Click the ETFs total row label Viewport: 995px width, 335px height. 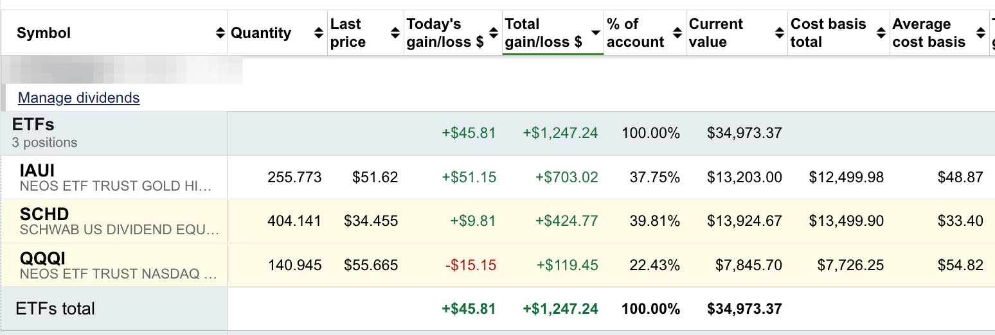pos(55,309)
